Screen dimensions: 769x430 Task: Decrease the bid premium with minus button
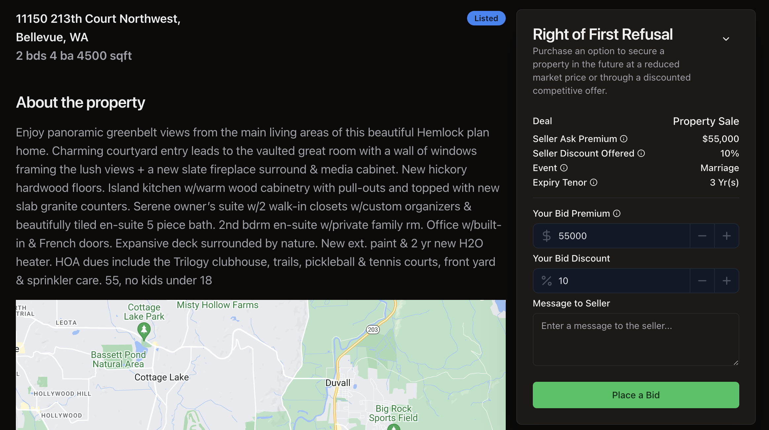(x=702, y=236)
